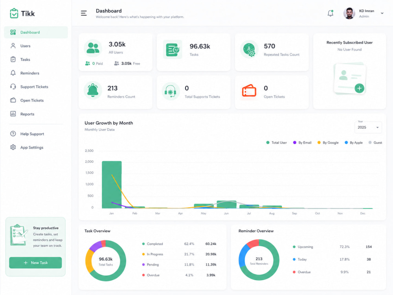Viewport: 393px width, 295px height.
Task: Click the User Growth by Month title
Action: pyautogui.click(x=109, y=123)
